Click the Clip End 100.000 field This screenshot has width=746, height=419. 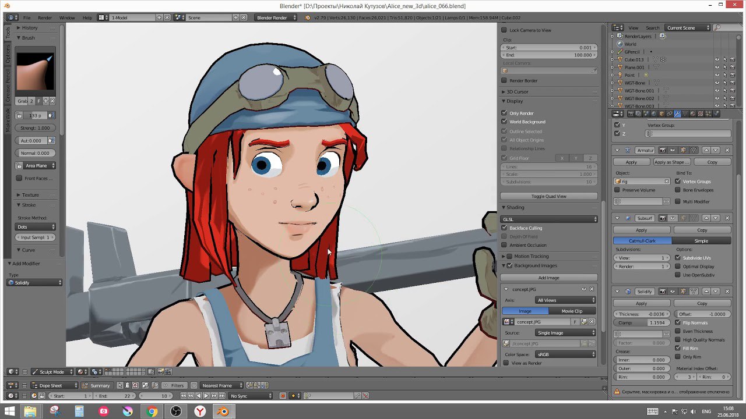coord(549,55)
